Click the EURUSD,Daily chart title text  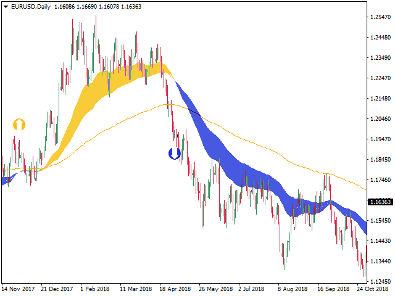pyautogui.click(x=31, y=7)
